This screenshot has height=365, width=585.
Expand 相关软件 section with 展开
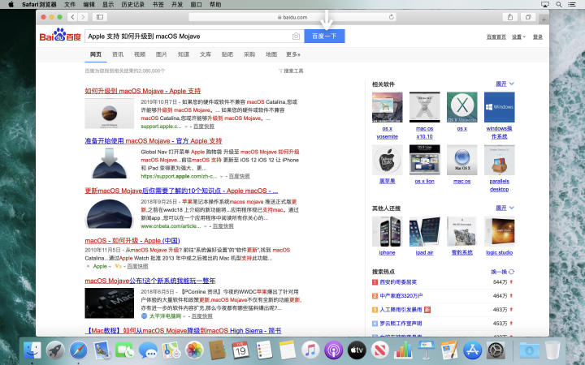tap(505, 84)
